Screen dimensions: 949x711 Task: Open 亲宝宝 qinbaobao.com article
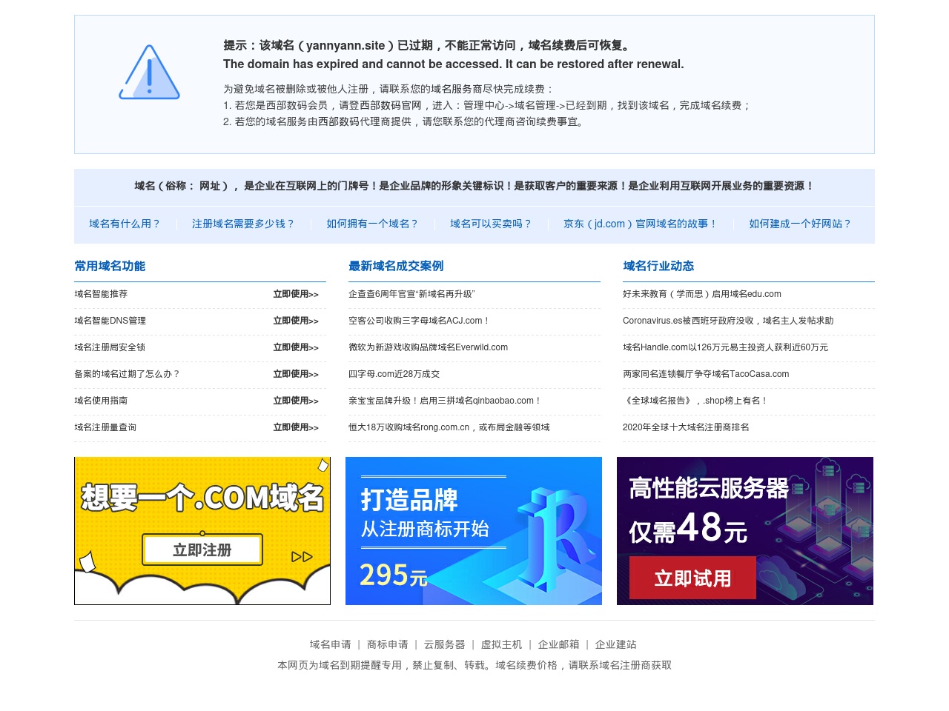pyautogui.click(x=446, y=401)
